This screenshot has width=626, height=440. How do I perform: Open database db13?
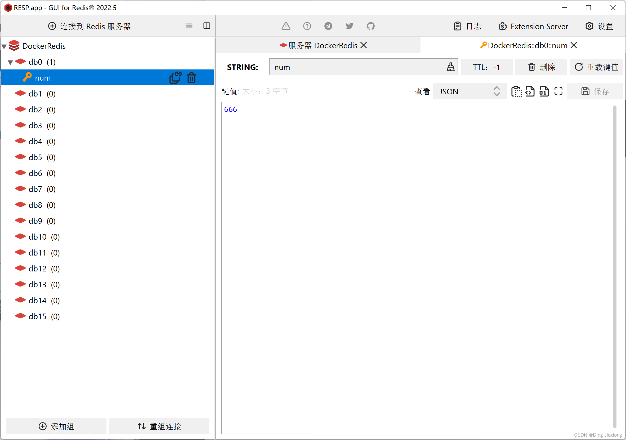pyautogui.click(x=44, y=284)
